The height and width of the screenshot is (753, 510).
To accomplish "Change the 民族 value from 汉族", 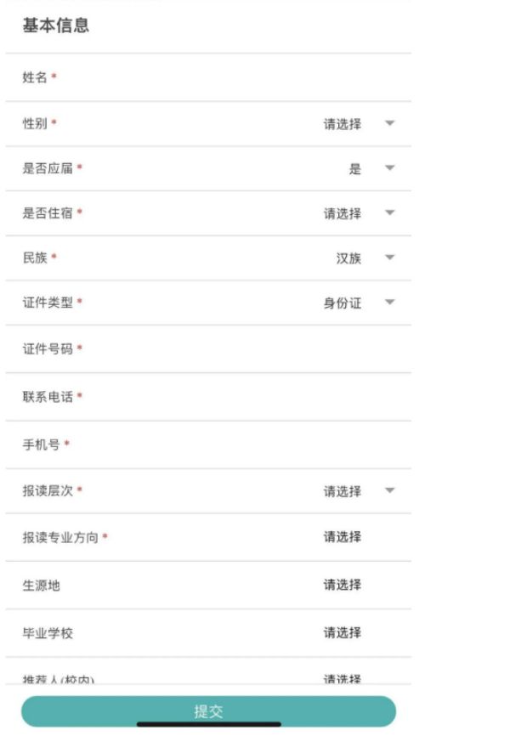I will click(348, 258).
